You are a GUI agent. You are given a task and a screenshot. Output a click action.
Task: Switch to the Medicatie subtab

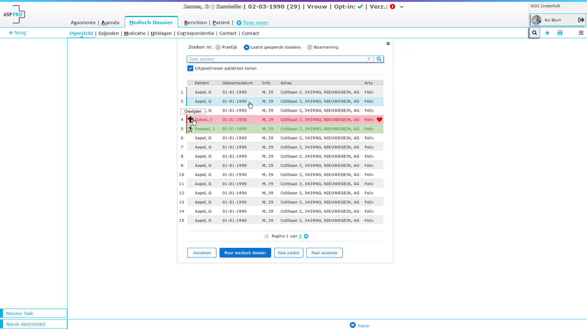click(x=135, y=33)
